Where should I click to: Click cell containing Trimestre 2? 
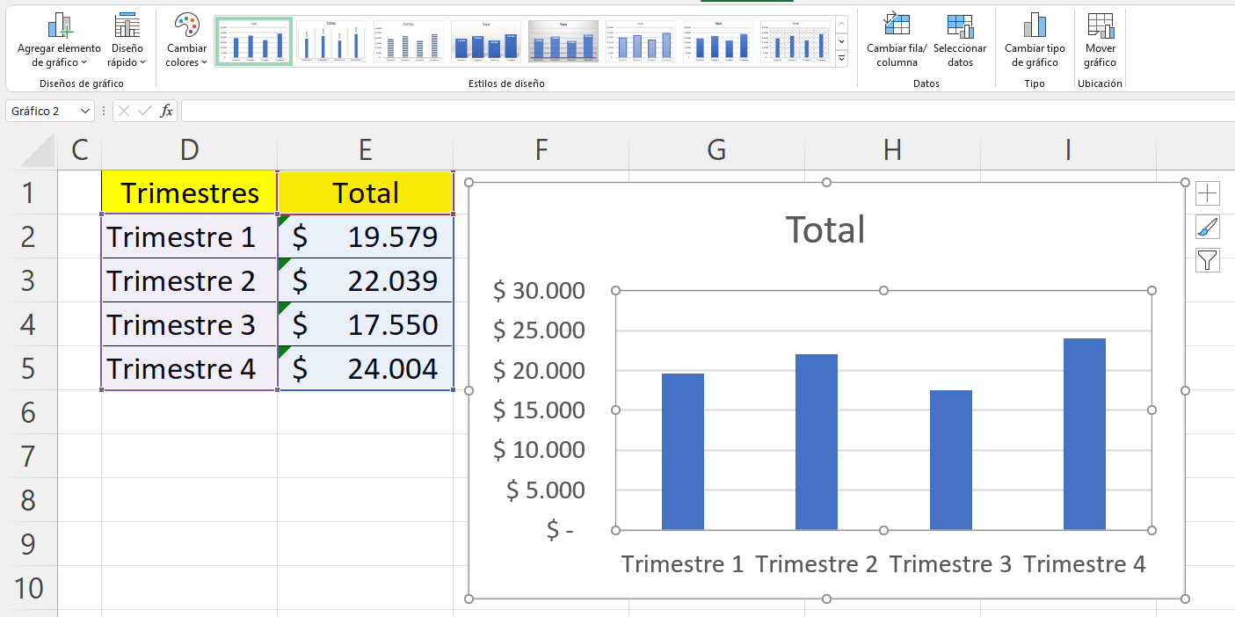[189, 280]
